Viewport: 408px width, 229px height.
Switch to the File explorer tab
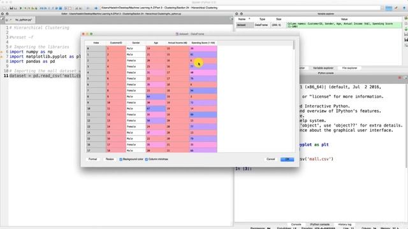click(349, 68)
